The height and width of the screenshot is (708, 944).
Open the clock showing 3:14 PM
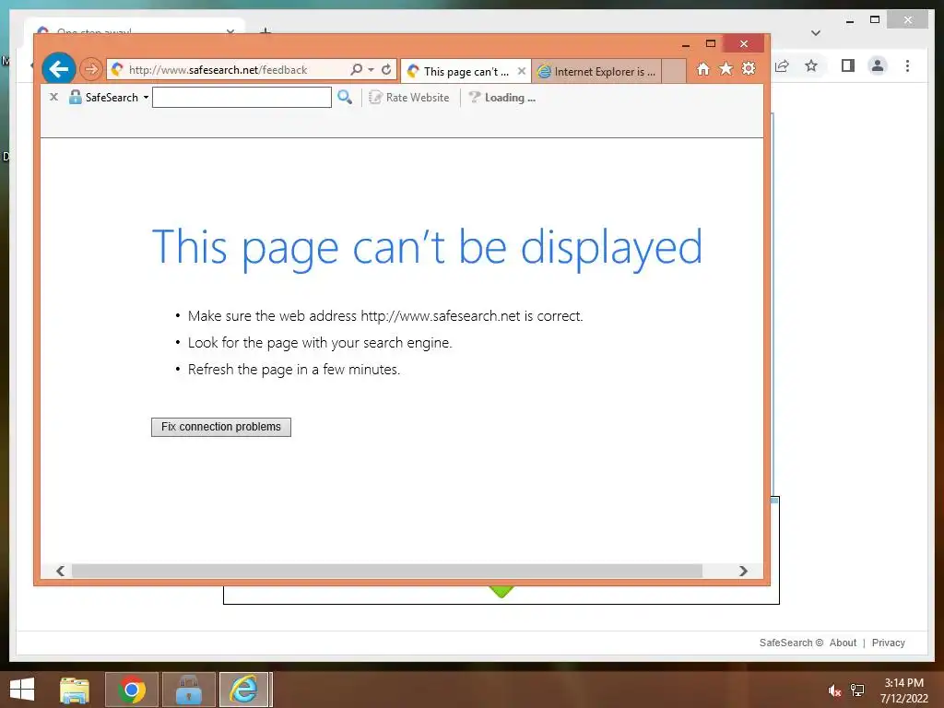904,690
